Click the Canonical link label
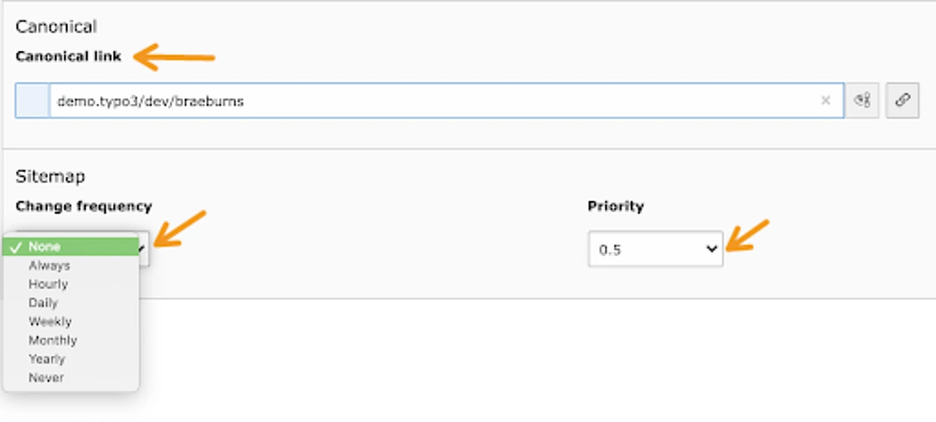 pos(68,56)
